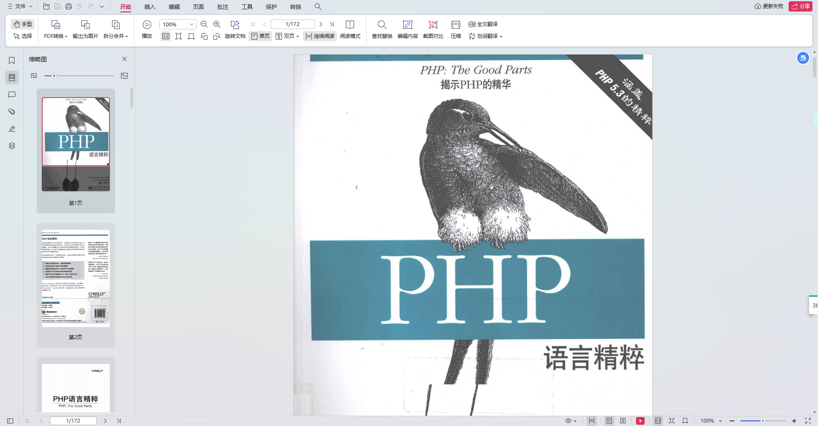Switch to the 页面 tab

pos(199,7)
